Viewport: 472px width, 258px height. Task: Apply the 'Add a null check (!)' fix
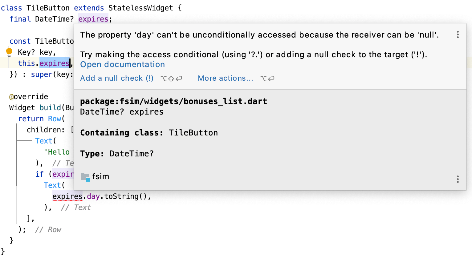coord(117,78)
